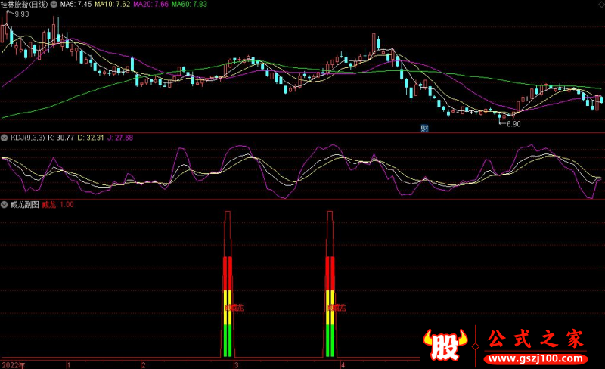605x369 pixels.
Task: Click the 财 info marker on chart
Action: 426,129
